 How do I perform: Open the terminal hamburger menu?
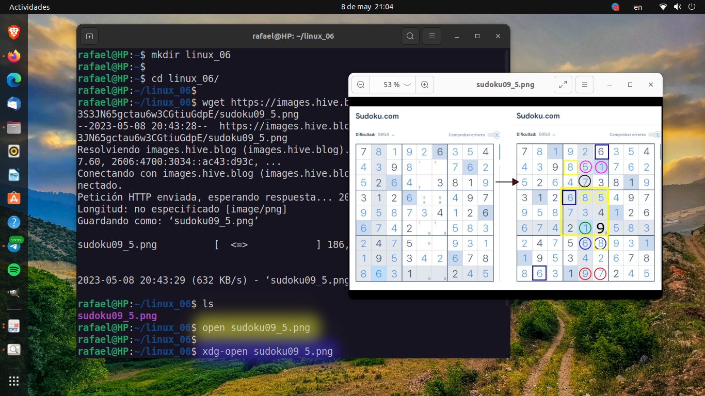[x=432, y=36]
